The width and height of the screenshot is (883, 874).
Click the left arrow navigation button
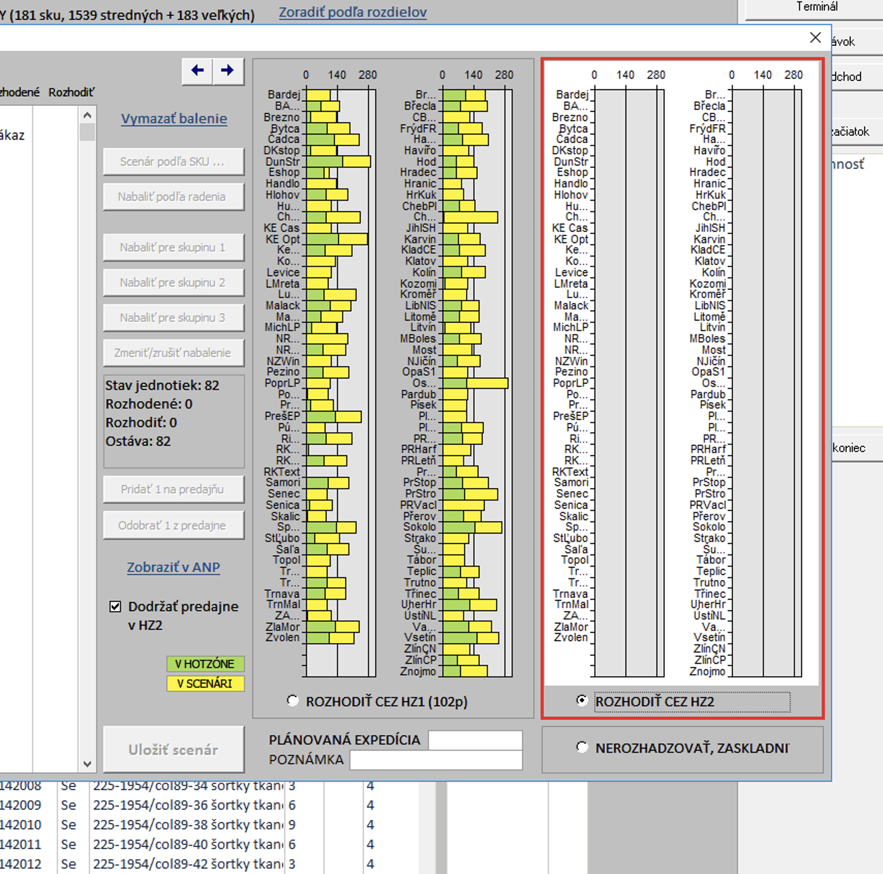(x=197, y=71)
